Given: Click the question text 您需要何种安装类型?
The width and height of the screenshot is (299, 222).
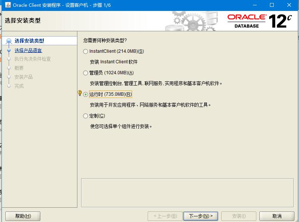Looking at the screenshot, I should coord(105,40).
